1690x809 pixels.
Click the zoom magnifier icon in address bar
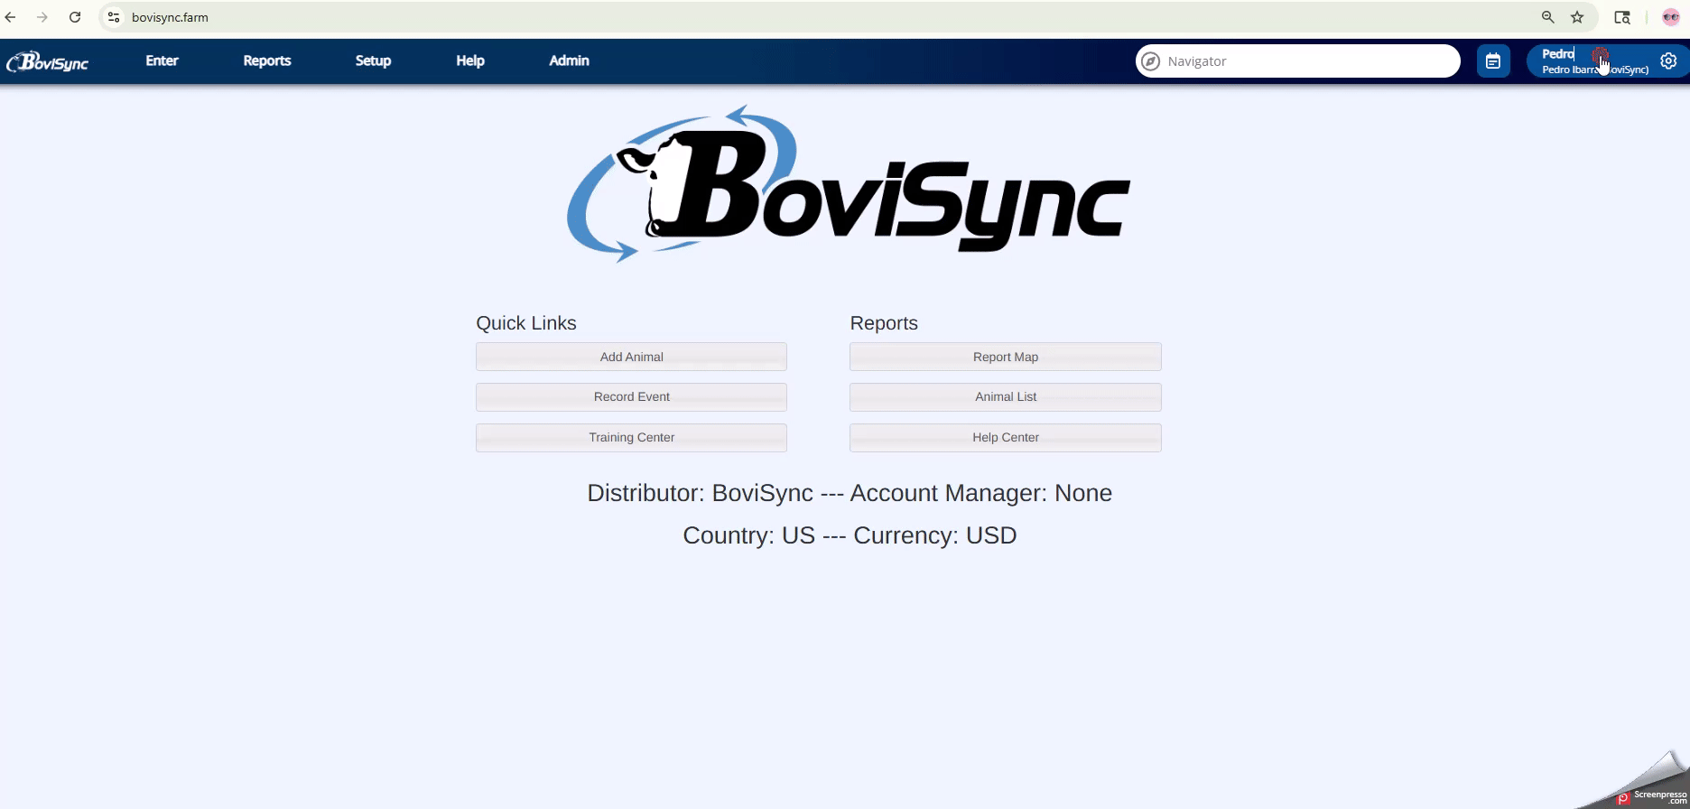tap(1547, 17)
